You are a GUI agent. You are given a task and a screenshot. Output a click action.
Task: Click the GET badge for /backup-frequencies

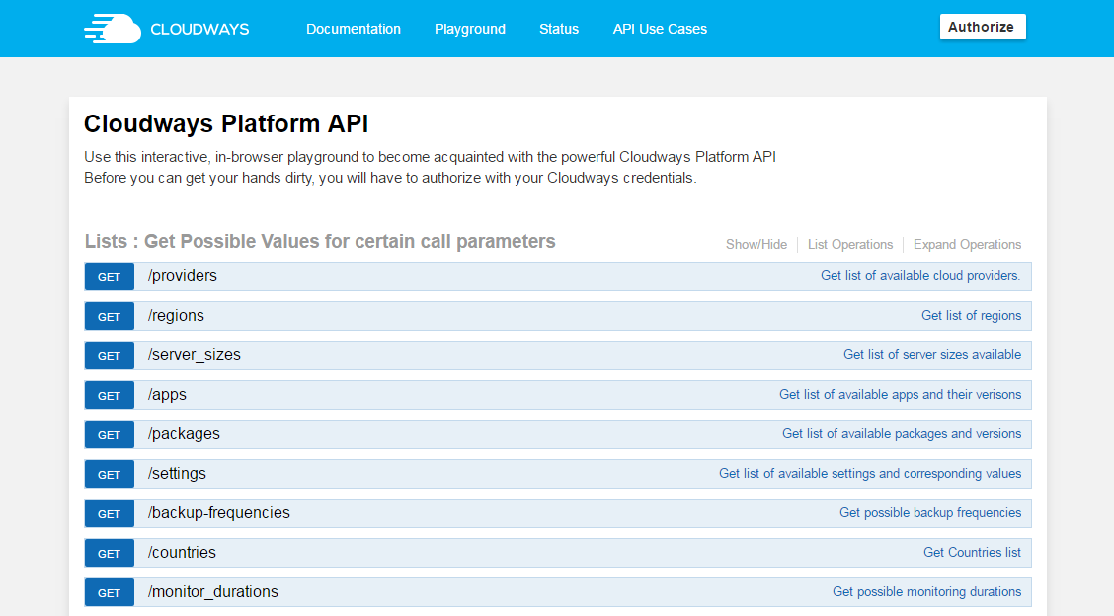tap(110, 513)
